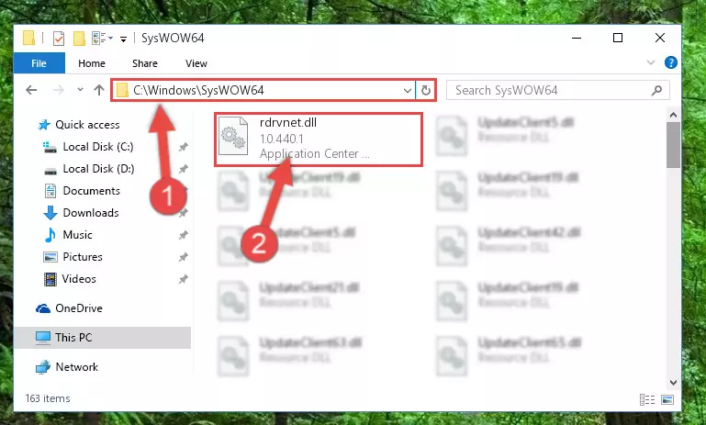This screenshot has width=706, height=425.
Task: Click the rdrvnet.dll gear file icon
Action: tap(233, 136)
